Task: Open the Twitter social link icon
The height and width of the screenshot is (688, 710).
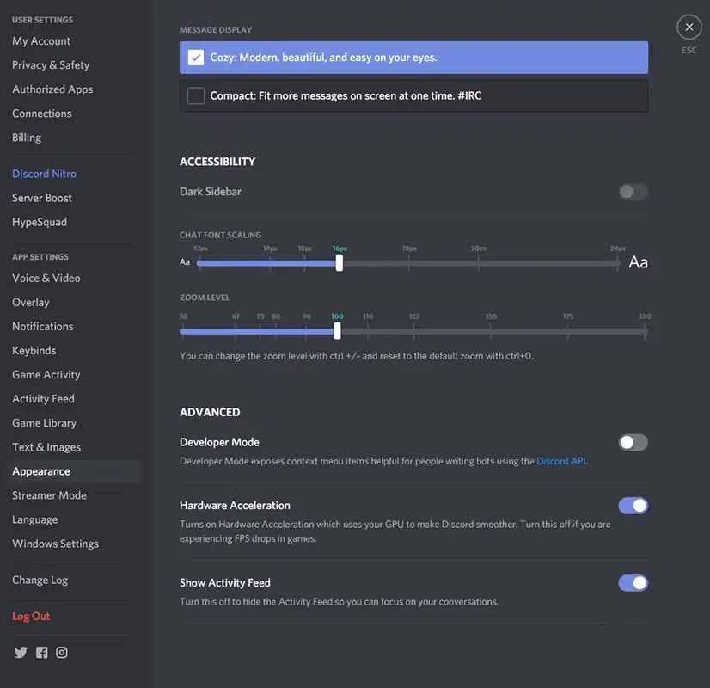Action: click(21, 652)
